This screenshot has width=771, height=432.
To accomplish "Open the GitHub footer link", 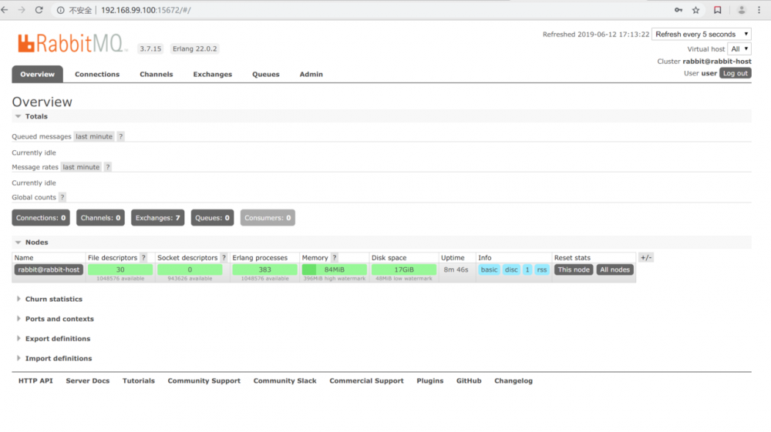I will click(x=469, y=381).
